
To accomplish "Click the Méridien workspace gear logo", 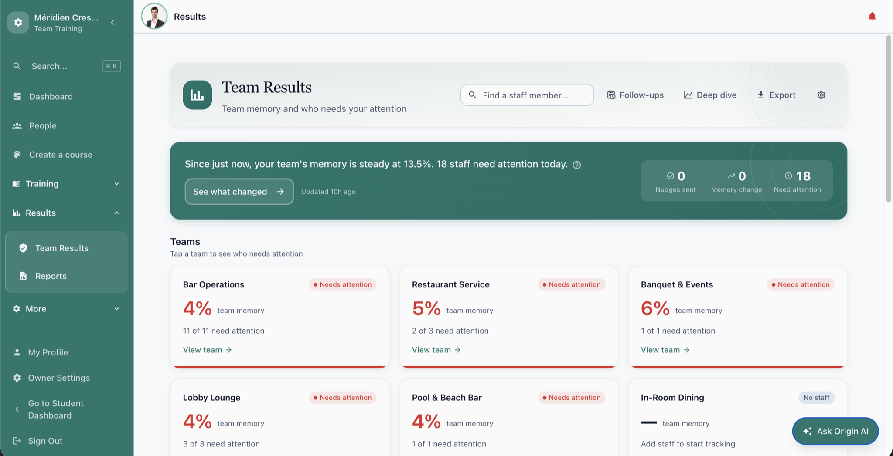I will coord(18,22).
